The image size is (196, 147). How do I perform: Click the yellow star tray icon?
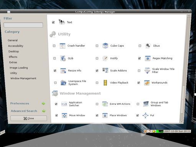tap(154, 131)
